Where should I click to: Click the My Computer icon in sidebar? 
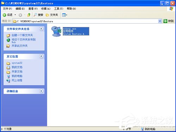[x=8, y=76]
